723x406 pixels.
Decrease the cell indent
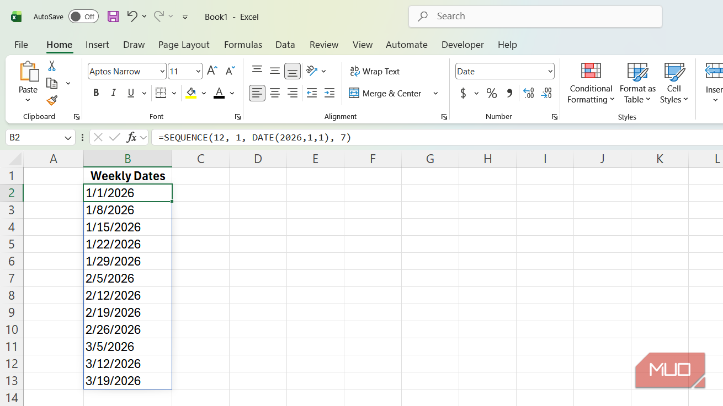point(312,93)
